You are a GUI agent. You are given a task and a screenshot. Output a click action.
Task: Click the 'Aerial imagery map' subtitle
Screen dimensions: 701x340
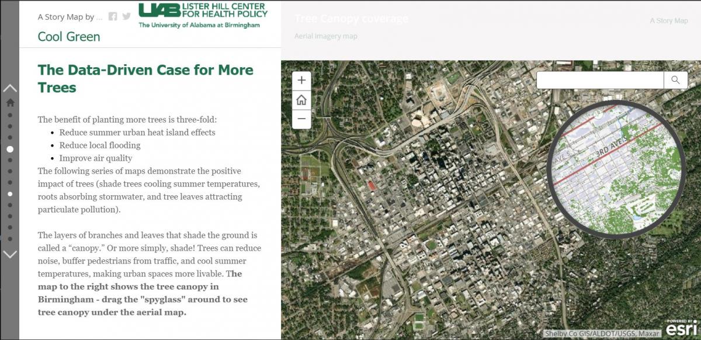[326, 36]
